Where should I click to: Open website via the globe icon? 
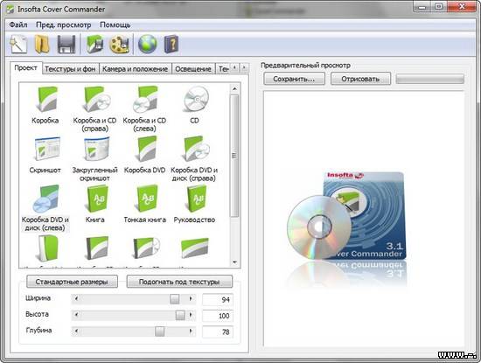point(147,45)
